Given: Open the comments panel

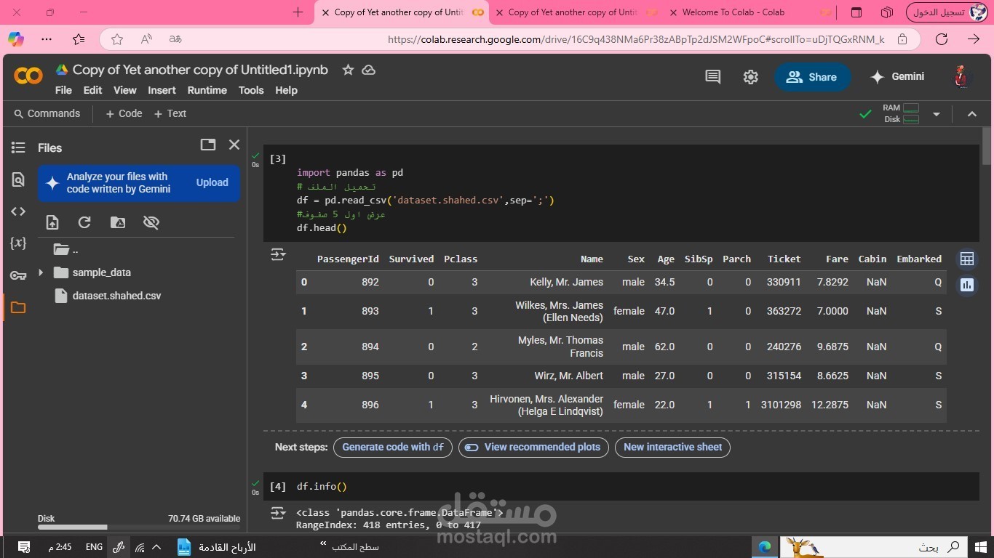Looking at the screenshot, I should [712, 76].
